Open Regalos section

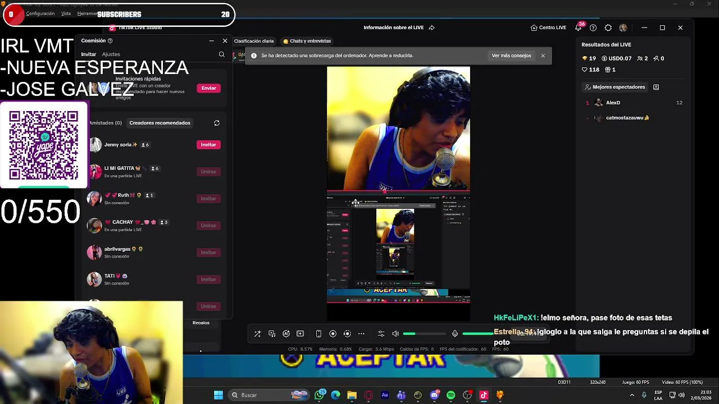point(201,323)
